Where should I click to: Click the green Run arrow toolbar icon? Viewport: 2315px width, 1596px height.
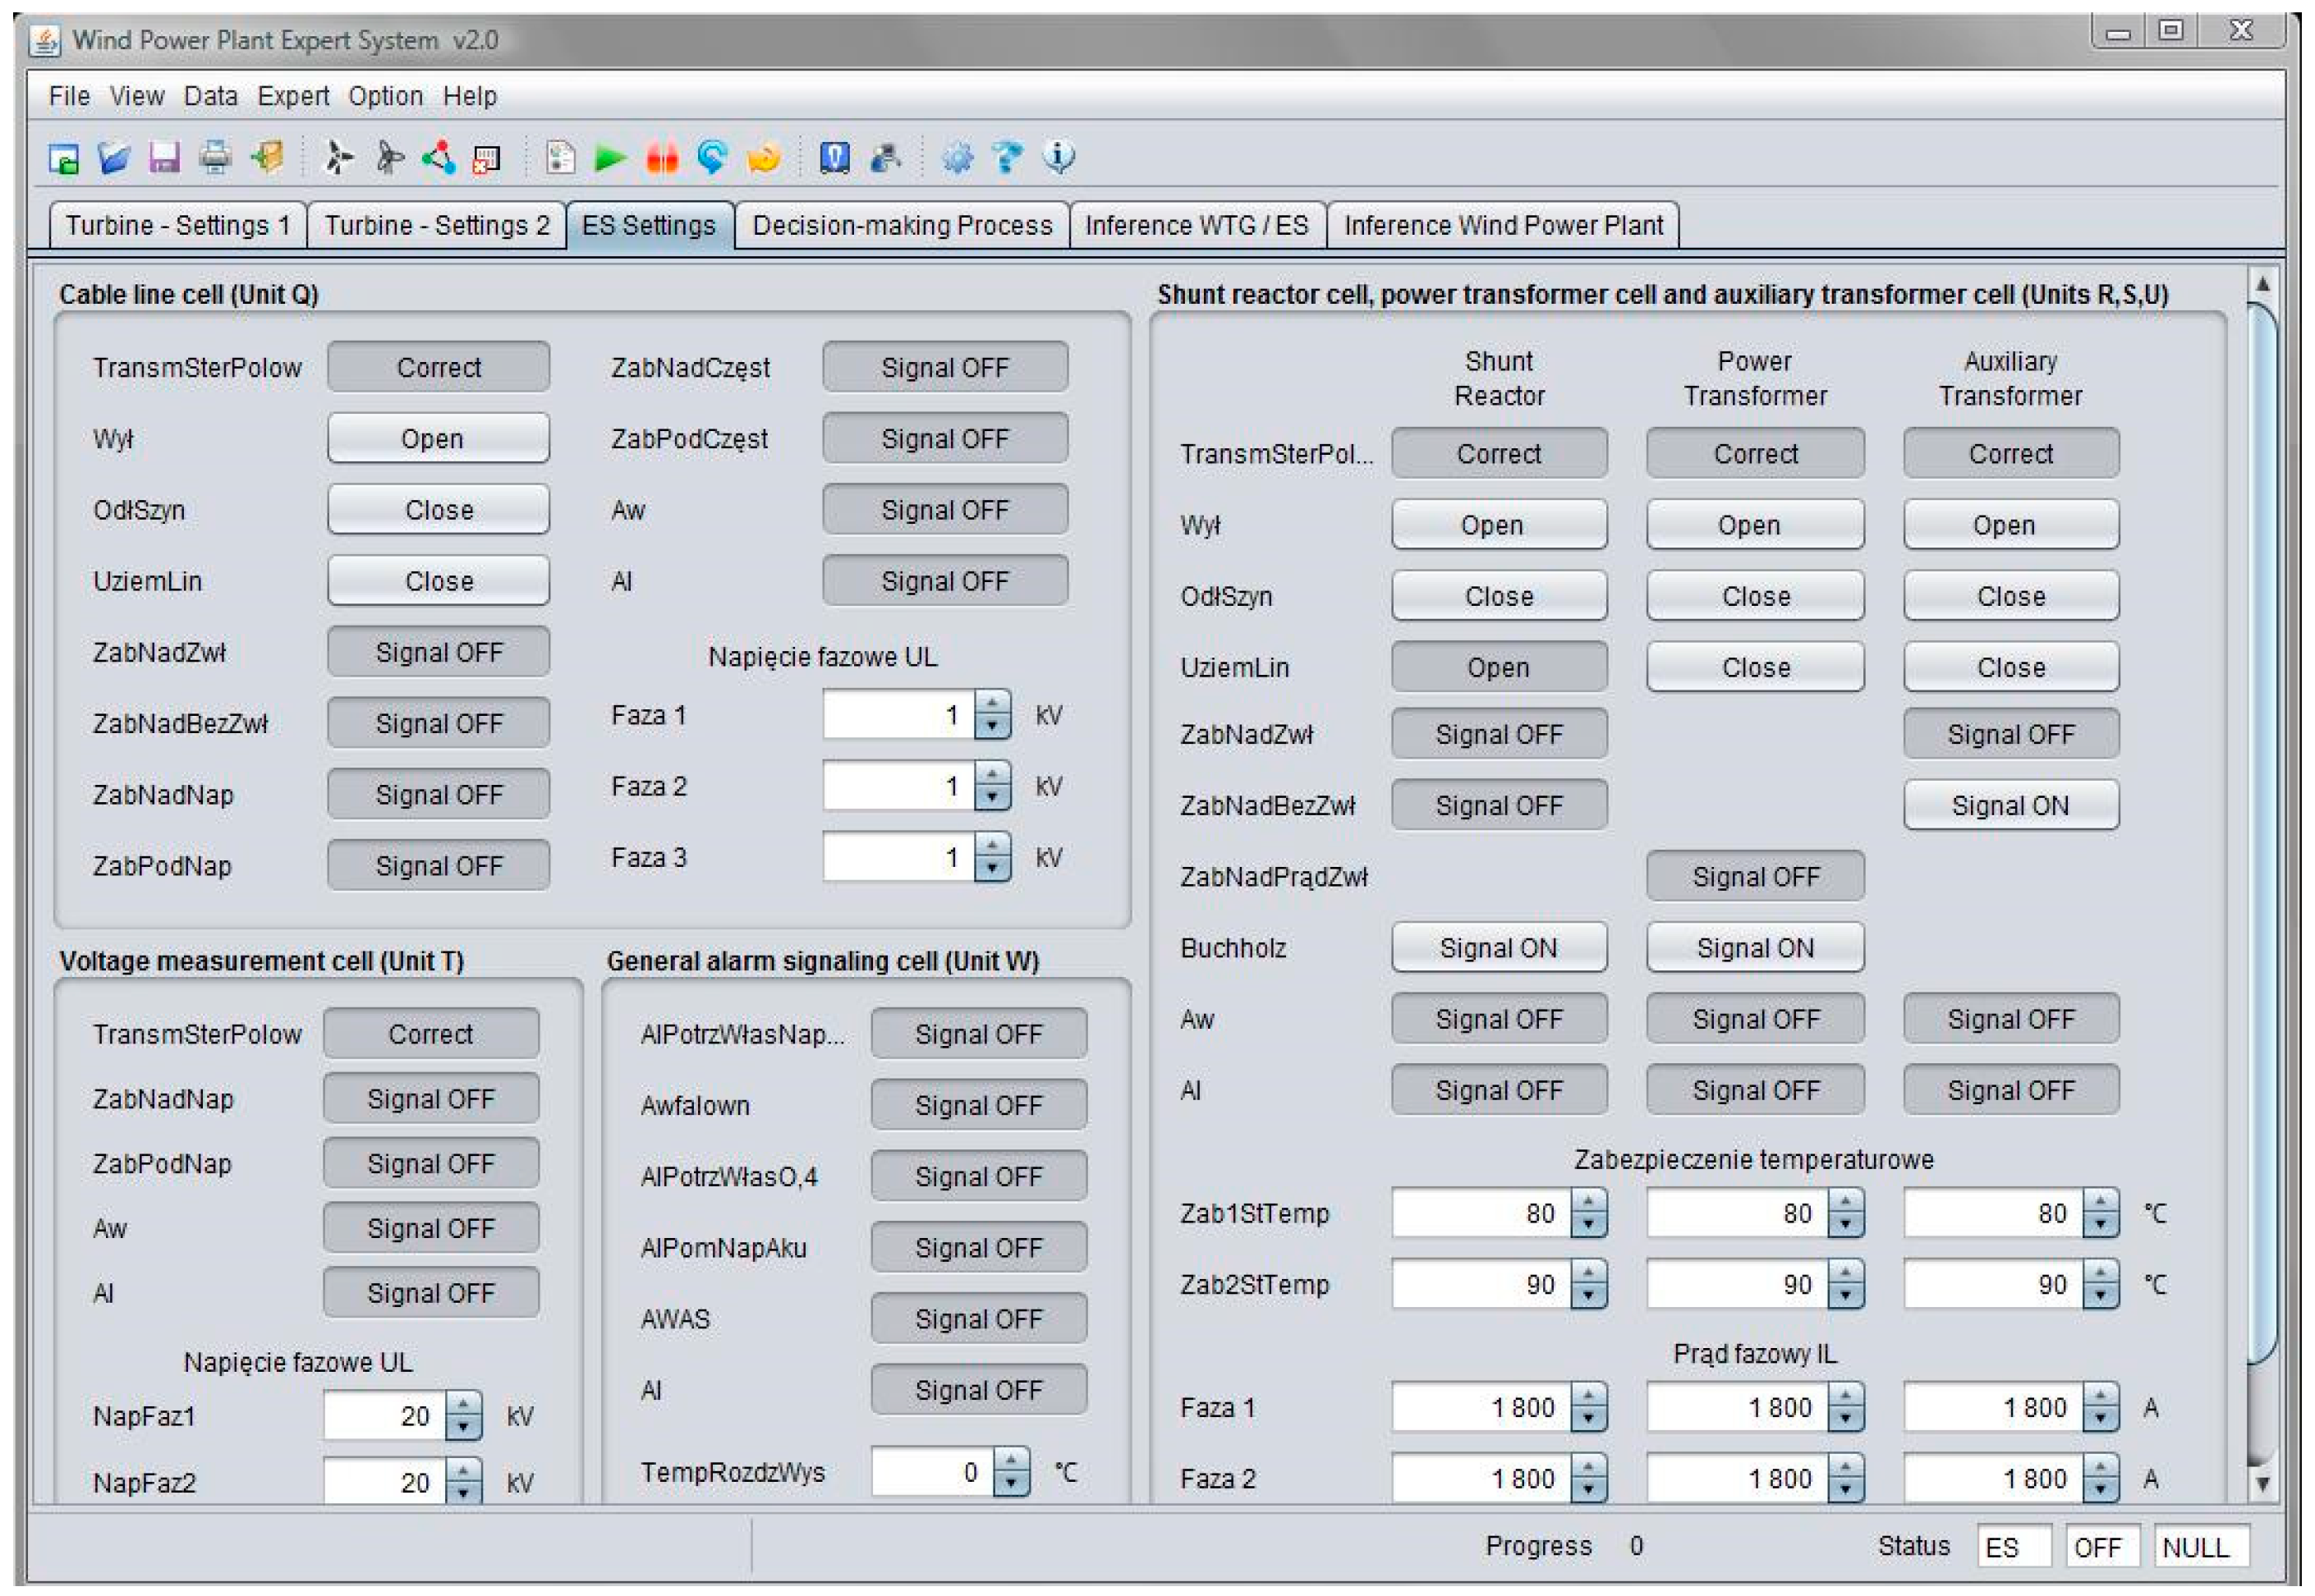pyautogui.click(x=609, y=158)
